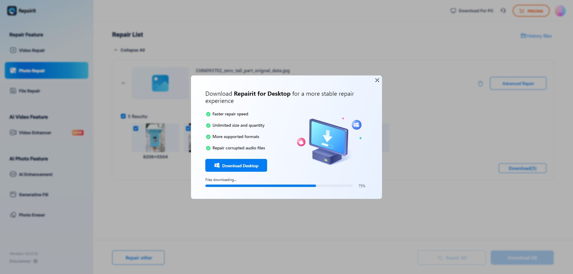Click the Apple icon in dialog illustration
Screen dimensions: 573x274
click(301, 142)
